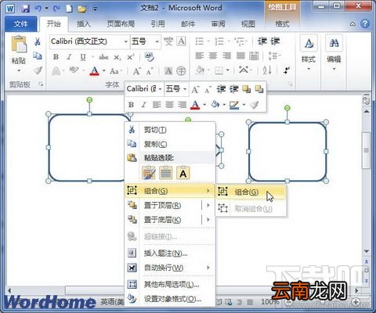Screen dimensions: 376x313
Task: Click Keep Source Formatting paste option button
Action: [x=149, y=173]
